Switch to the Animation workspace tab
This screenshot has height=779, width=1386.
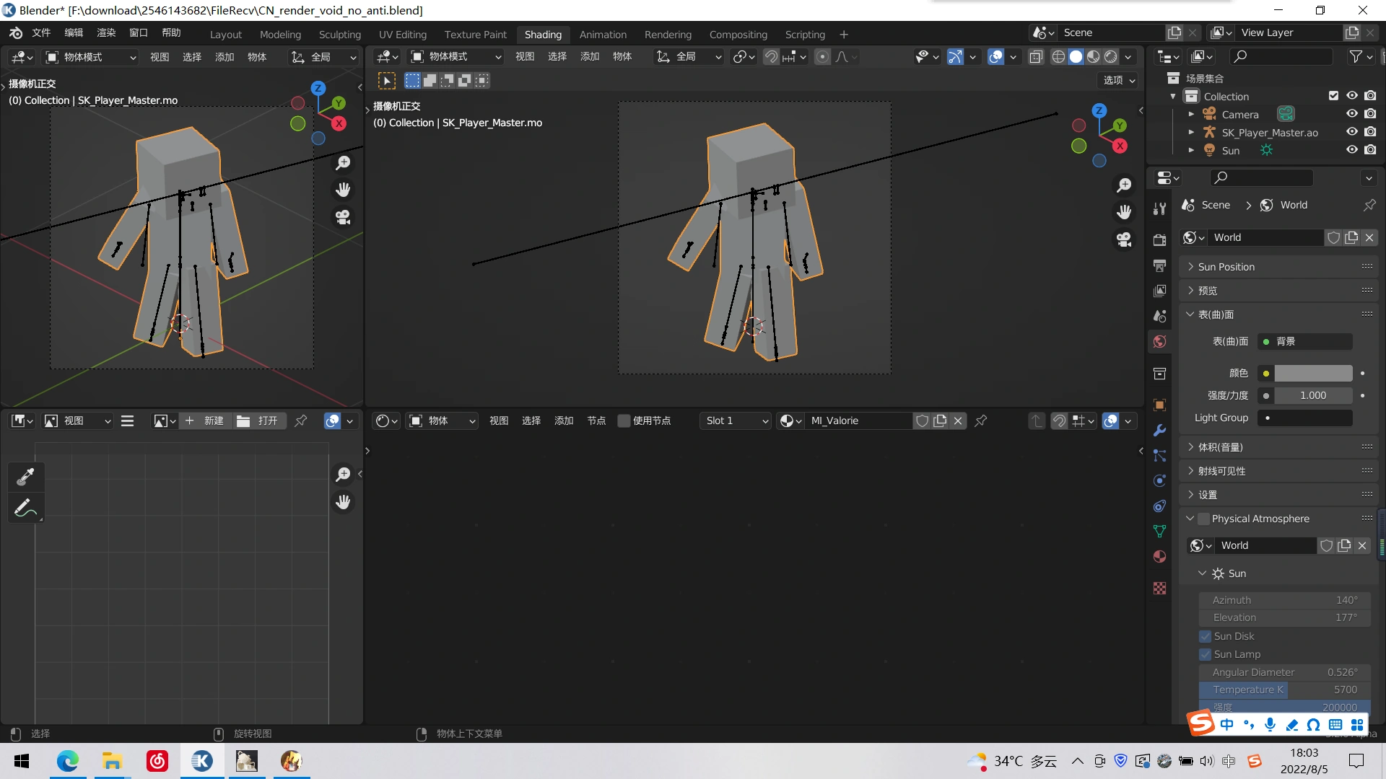(x=603, y=35)
